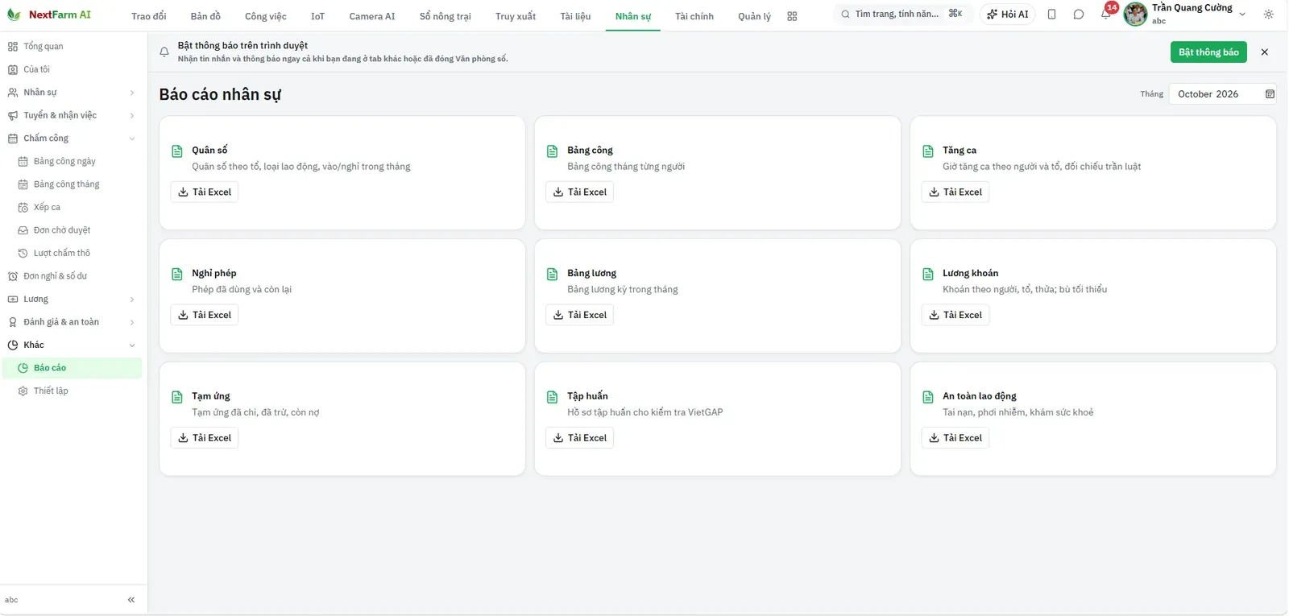The height and width of the screenshot is (616, 1289).
Task: Expand Đánh giá & an toàn section
Action: [x=73, y=322]
